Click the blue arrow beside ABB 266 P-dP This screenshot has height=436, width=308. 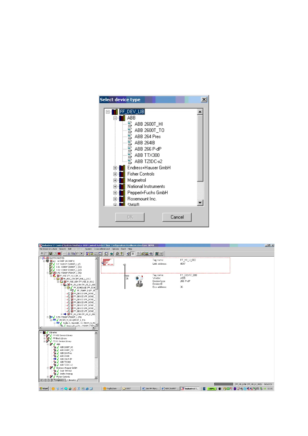point(55,359)
